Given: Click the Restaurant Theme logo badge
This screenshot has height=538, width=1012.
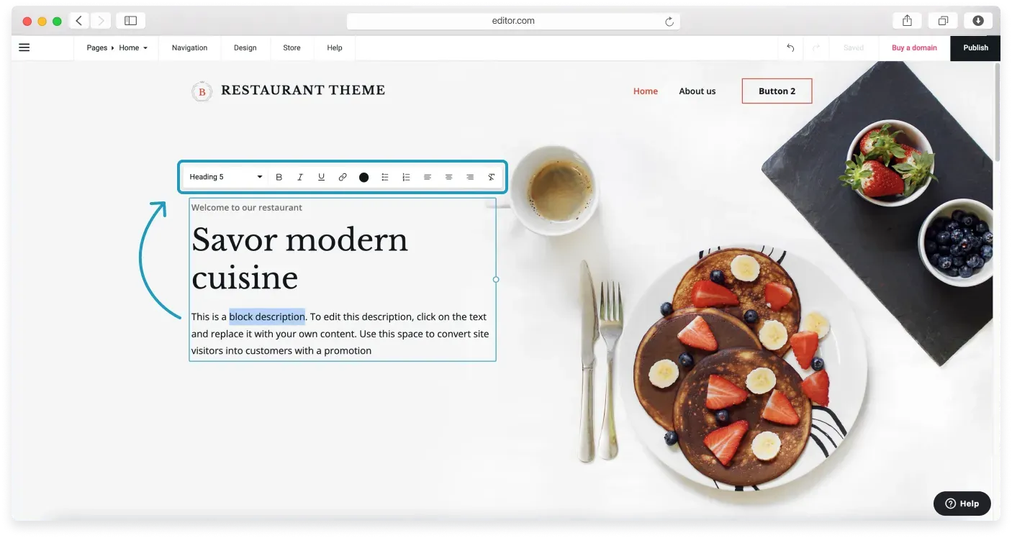Looking at the screenshot, I should pyautogui.click(x=202, y=91).
